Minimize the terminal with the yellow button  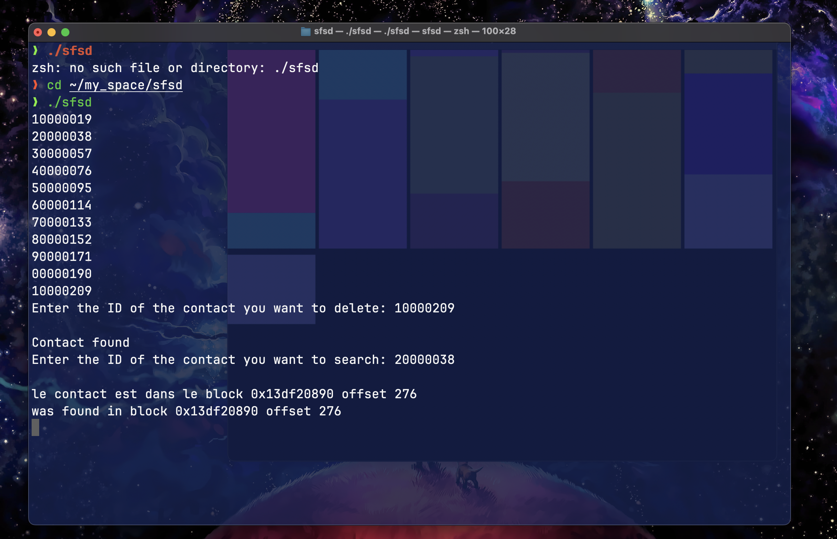click(x=52, y=32)
